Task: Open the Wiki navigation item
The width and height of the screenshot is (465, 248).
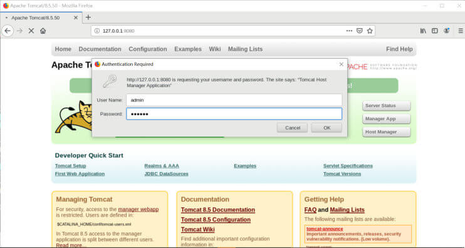Action: (x=215, y=49)
